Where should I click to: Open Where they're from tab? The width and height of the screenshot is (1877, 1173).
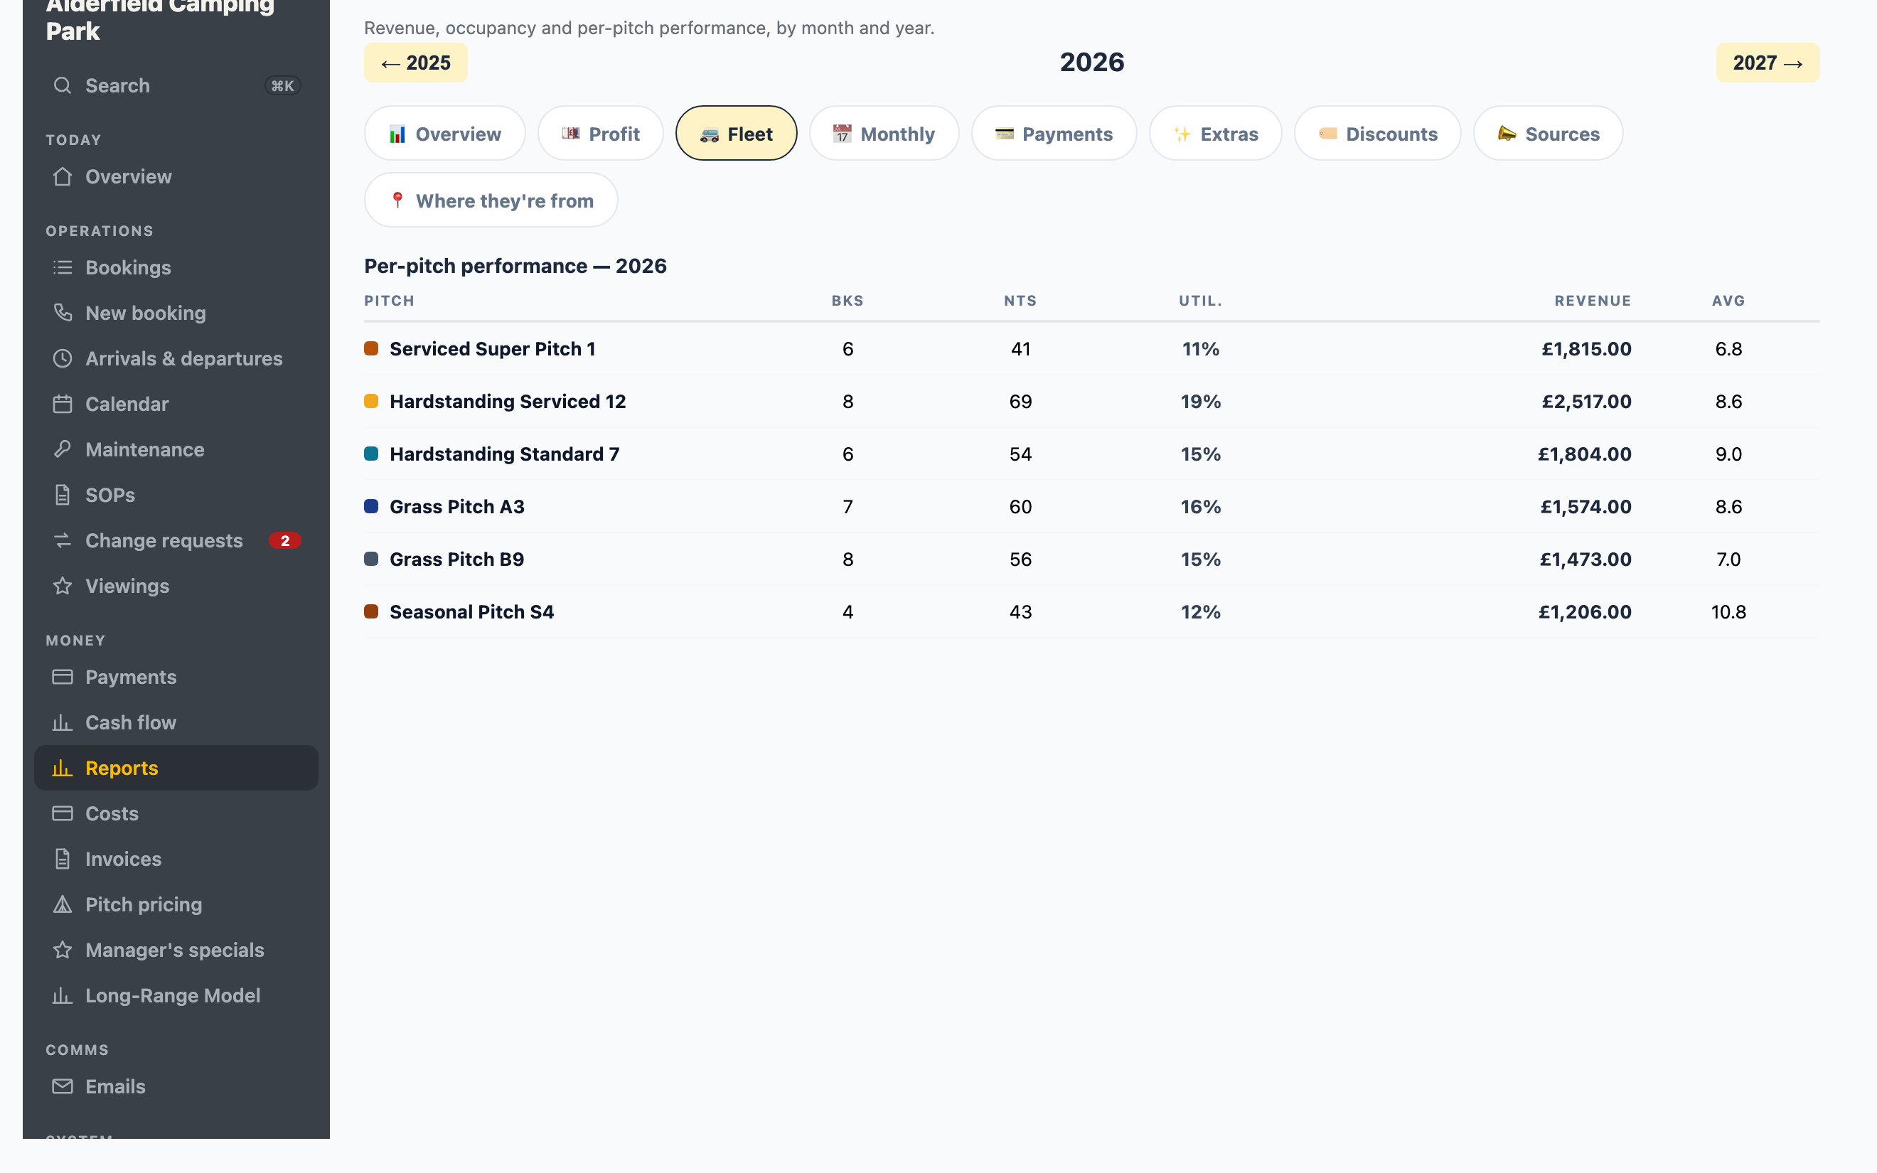click(491, 200)
